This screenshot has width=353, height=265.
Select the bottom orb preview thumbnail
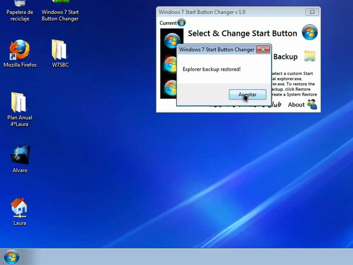(171, 88)
